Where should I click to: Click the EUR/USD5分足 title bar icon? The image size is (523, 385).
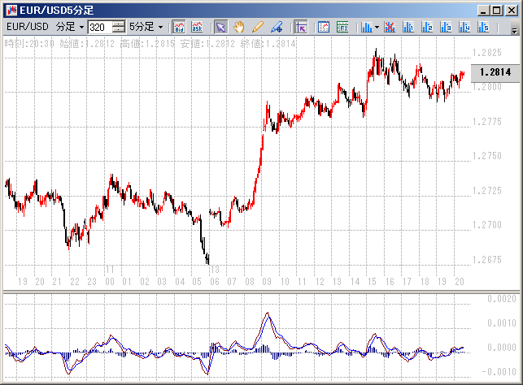coord(11,10)
